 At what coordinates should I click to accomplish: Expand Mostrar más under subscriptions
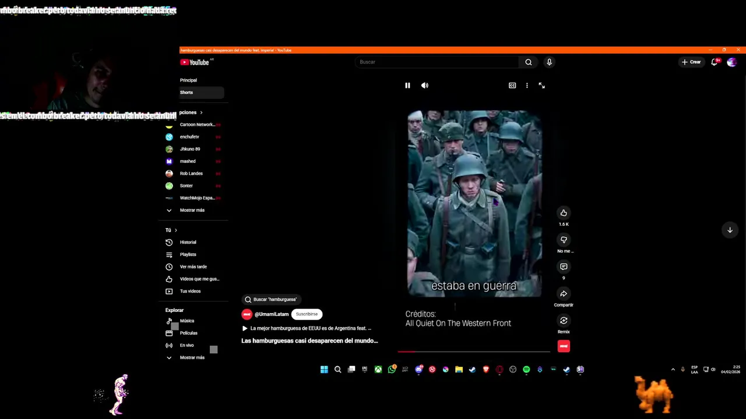point(192,210)
